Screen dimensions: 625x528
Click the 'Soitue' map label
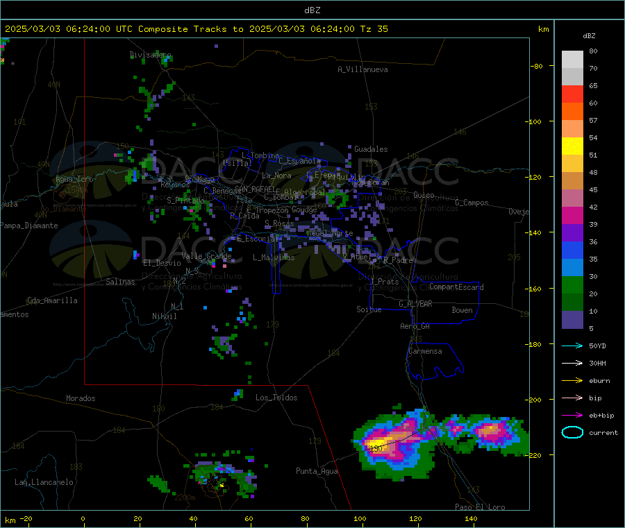tap(369, 309)
